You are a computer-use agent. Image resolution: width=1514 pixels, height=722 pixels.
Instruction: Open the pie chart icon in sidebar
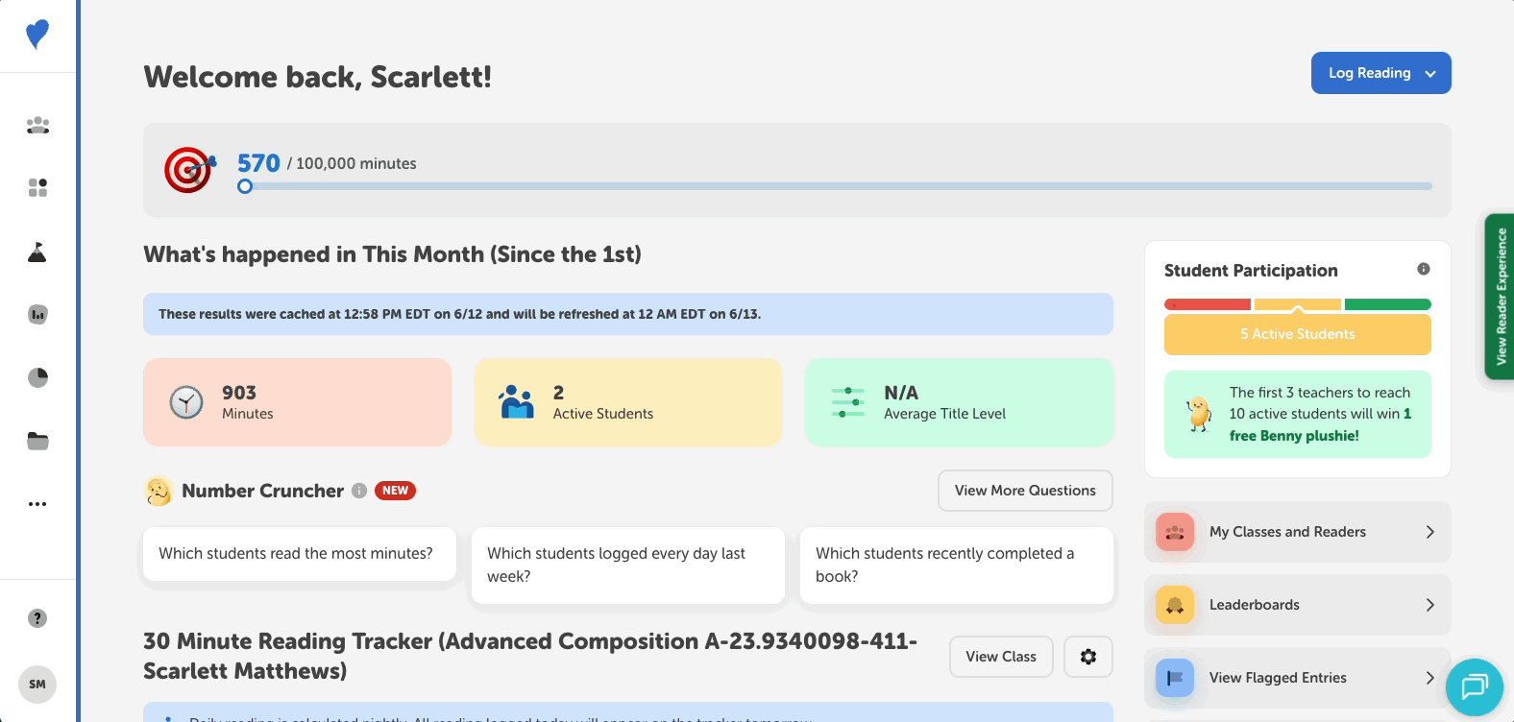click(x=37, y=377)
